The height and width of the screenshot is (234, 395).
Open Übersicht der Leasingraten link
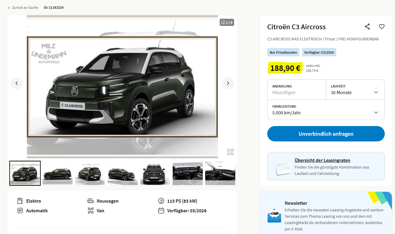pyautogui.click(x=322, y=160)
